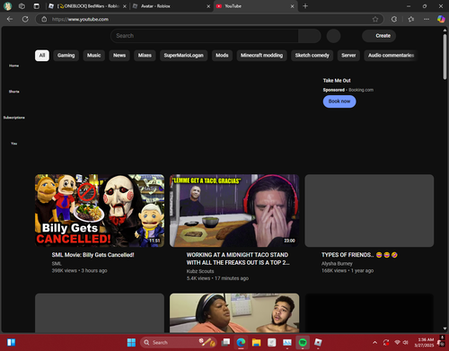Visit the Kubz Scouts channel link

click(200, 271)
